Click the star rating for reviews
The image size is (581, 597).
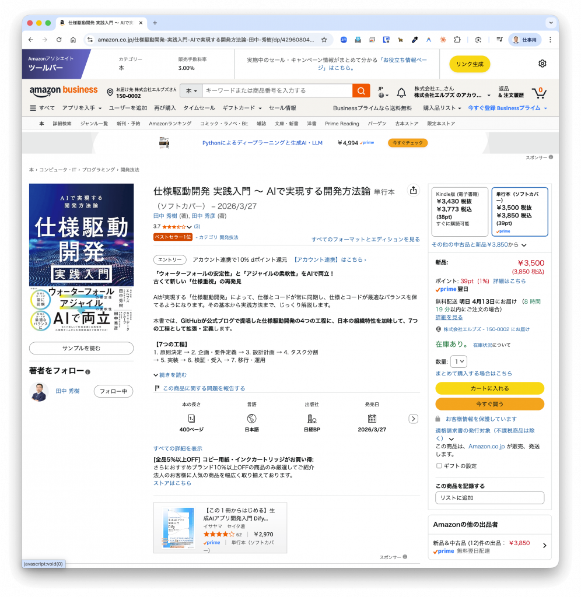click(173, 226)
